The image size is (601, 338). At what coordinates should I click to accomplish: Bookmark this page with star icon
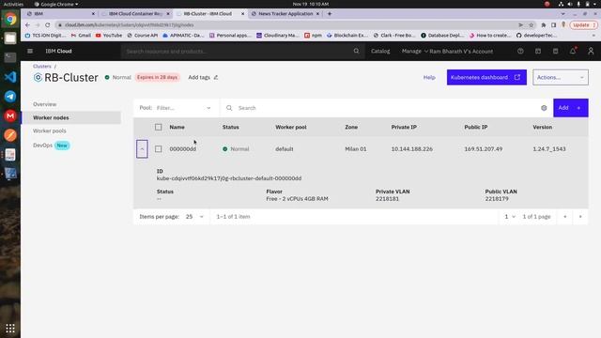click(x=532, y=25)
